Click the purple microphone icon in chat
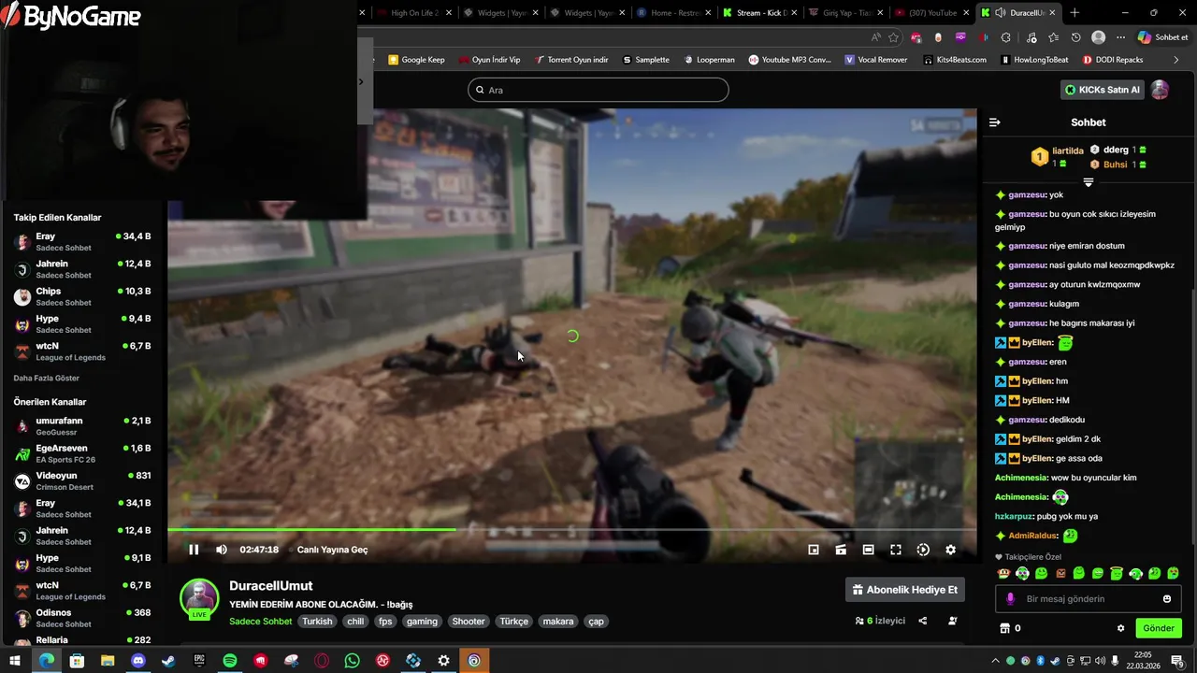 click(1010, 599)
